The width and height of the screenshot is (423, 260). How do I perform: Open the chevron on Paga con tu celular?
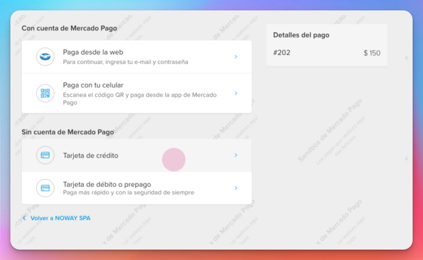click(x=236, y=93)
